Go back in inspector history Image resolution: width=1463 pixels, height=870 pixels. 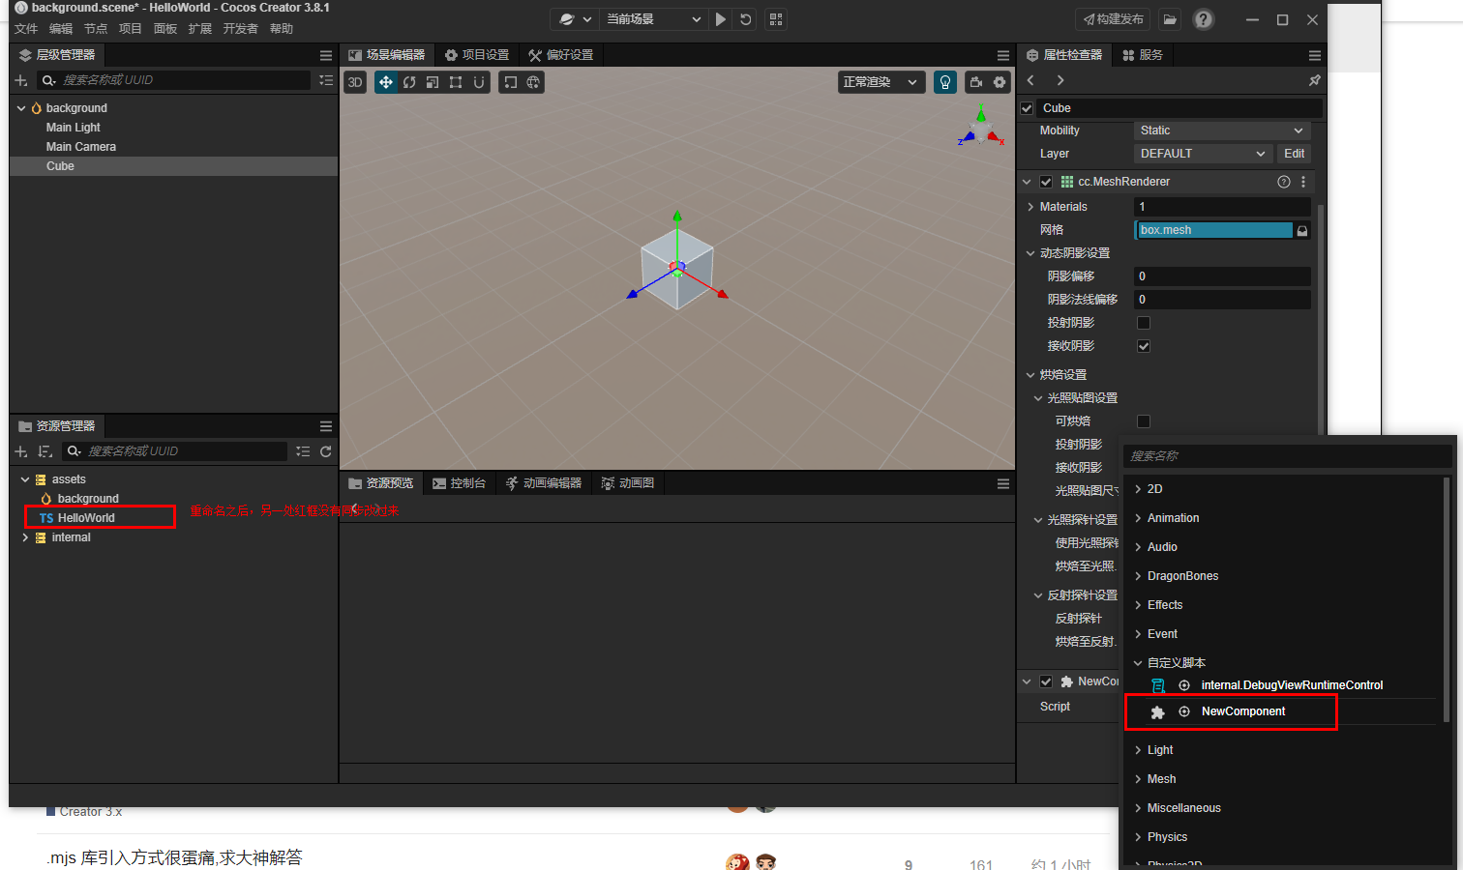(1030, 80)
